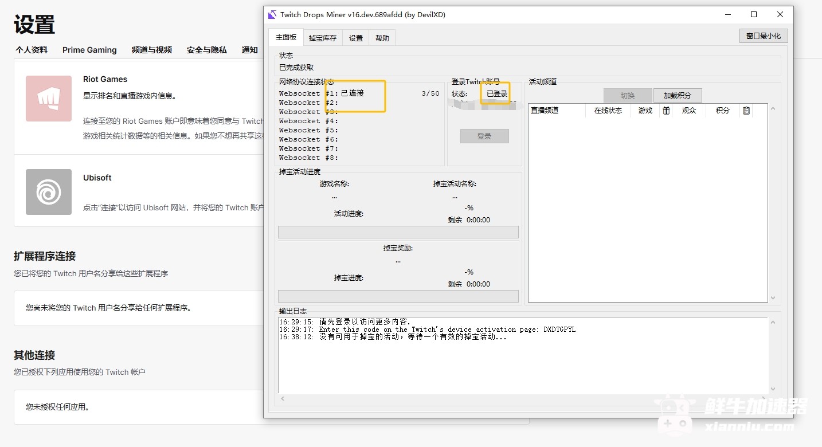
Task: Click the log line with code DXDTGPYL
Action: coord(428,330)
